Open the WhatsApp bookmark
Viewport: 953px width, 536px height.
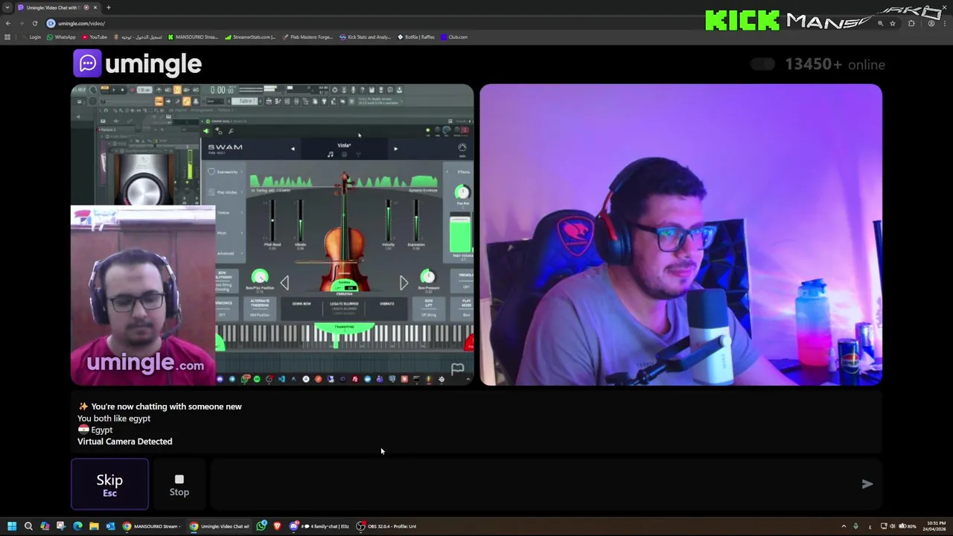(x=61, y=36)
